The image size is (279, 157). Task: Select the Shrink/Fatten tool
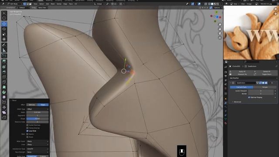click(x=4, y=107)
